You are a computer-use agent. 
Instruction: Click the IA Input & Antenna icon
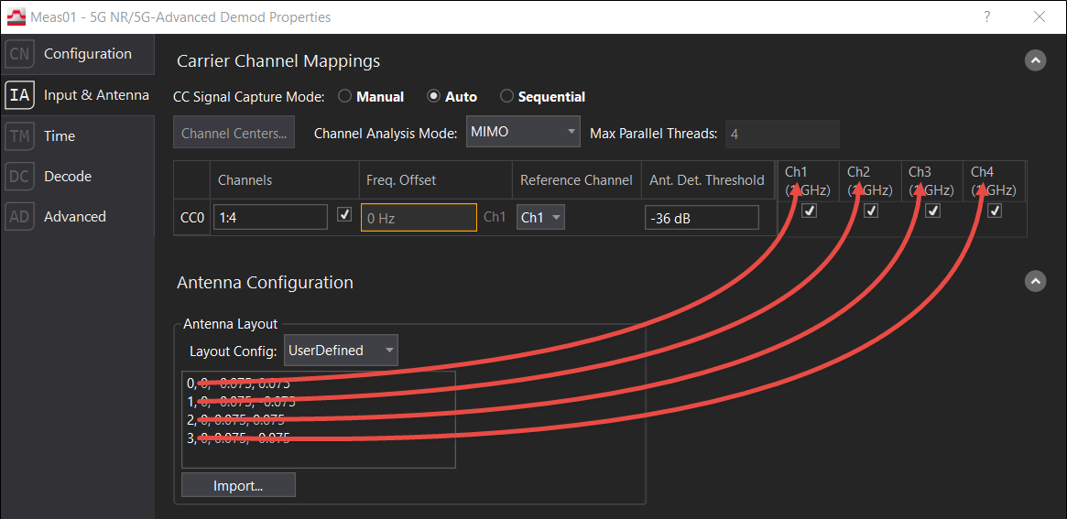[x=19, y=95]
